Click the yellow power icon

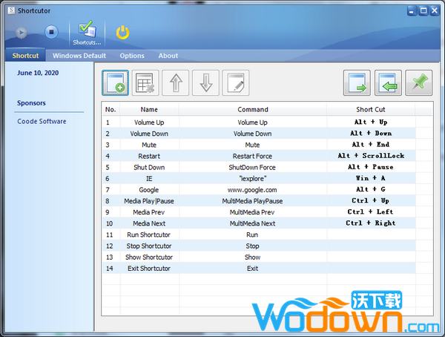tap(123, 32)
